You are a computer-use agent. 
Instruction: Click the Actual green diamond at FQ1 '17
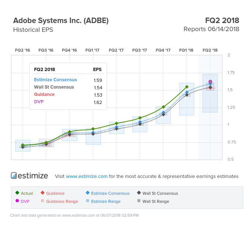[93, 129]
